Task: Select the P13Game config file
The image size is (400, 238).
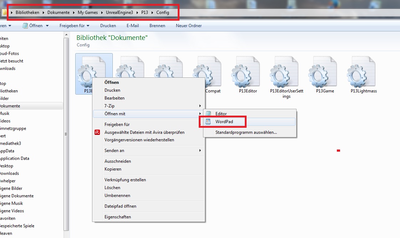Action: pos(323,72)
